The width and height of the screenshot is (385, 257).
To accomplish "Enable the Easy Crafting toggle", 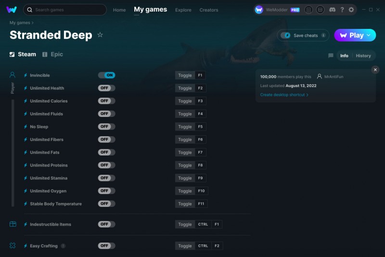I will pos(106,246).
